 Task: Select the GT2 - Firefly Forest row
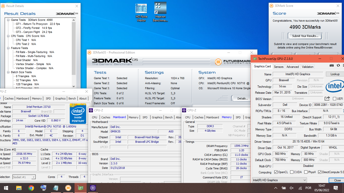point(34,28)
